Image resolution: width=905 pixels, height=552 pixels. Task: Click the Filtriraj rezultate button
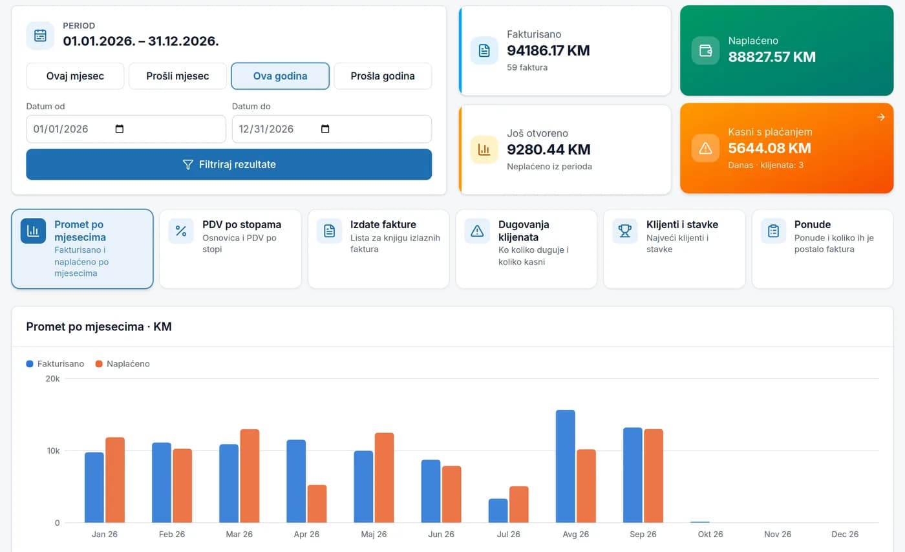[229, 164]
